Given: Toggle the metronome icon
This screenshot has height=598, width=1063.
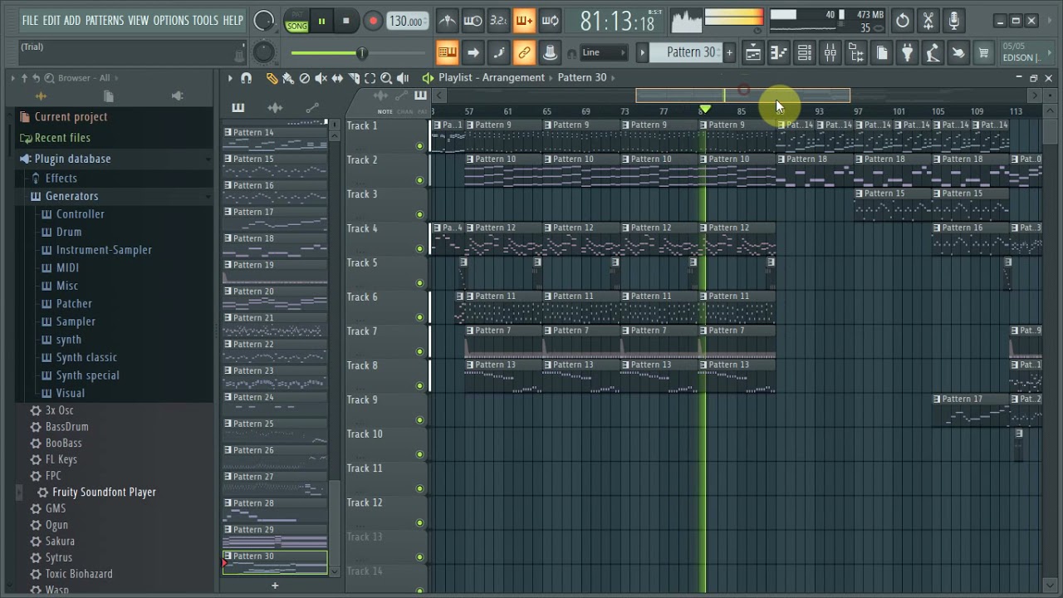Looking at the screenshot, I should tap(447, 21).
